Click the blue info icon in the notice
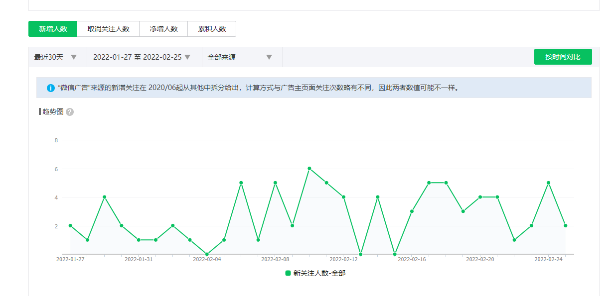This screenshot has width=614, height=296. (x=51, y=88)
